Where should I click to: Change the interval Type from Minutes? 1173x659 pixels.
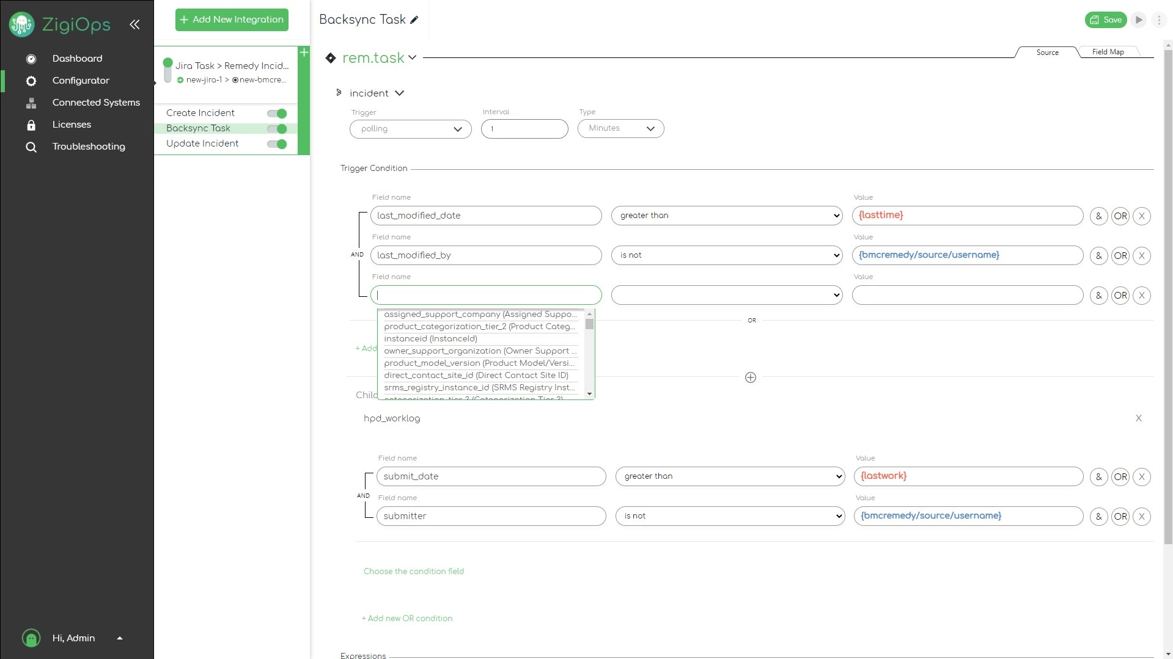coord(620,128)
